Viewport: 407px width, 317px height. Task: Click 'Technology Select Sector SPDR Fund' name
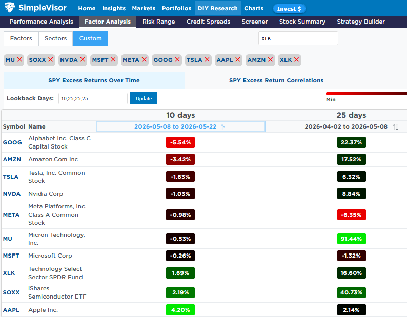(x=55, y=273)
